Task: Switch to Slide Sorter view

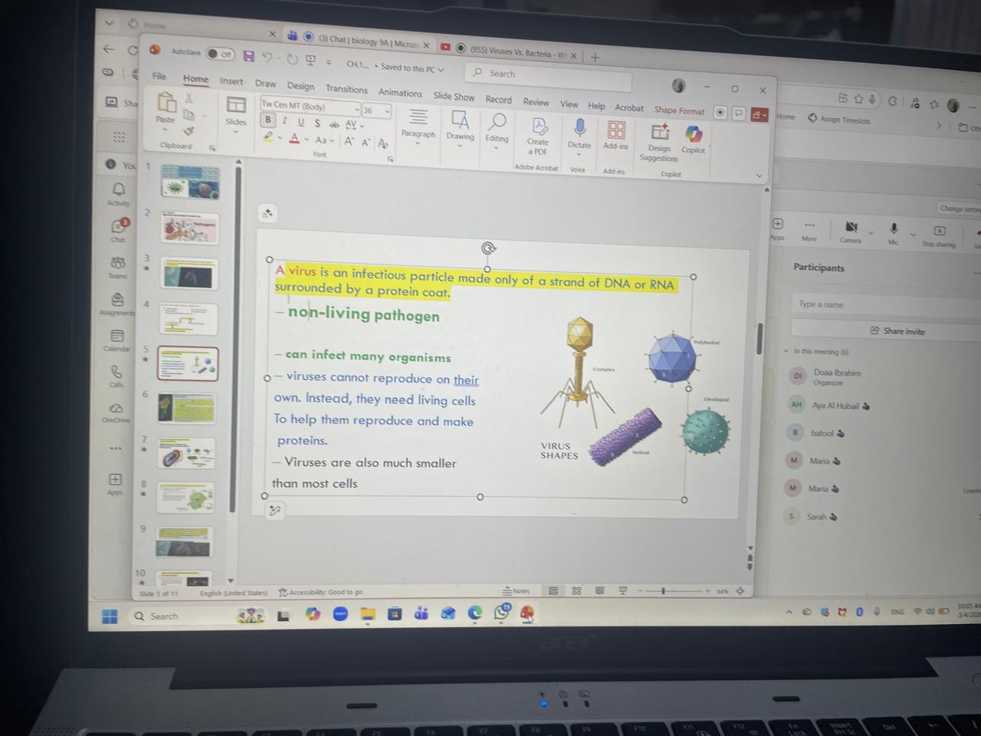Action: click(x=576, y=591)
